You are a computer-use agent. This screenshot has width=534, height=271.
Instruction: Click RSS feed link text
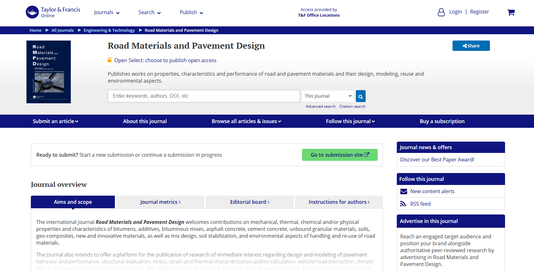click(420, 204)
